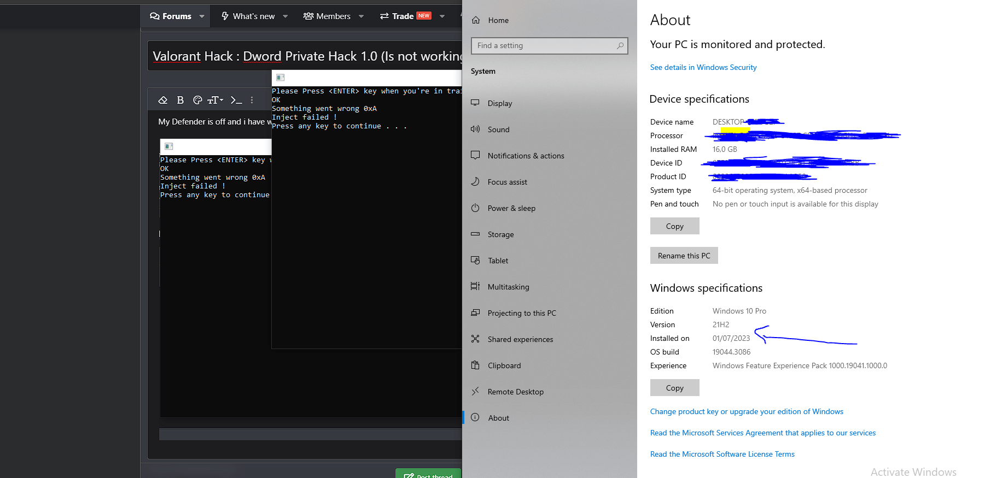Open the What's new page

248,16
